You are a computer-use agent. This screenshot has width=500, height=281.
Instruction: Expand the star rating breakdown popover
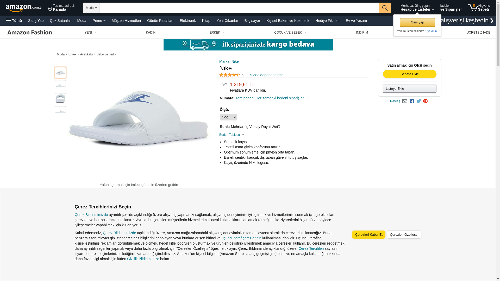pyautogui.click(x=232, y=75)
